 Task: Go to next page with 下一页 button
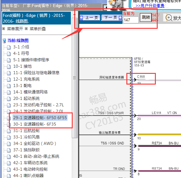coord(112,18)
